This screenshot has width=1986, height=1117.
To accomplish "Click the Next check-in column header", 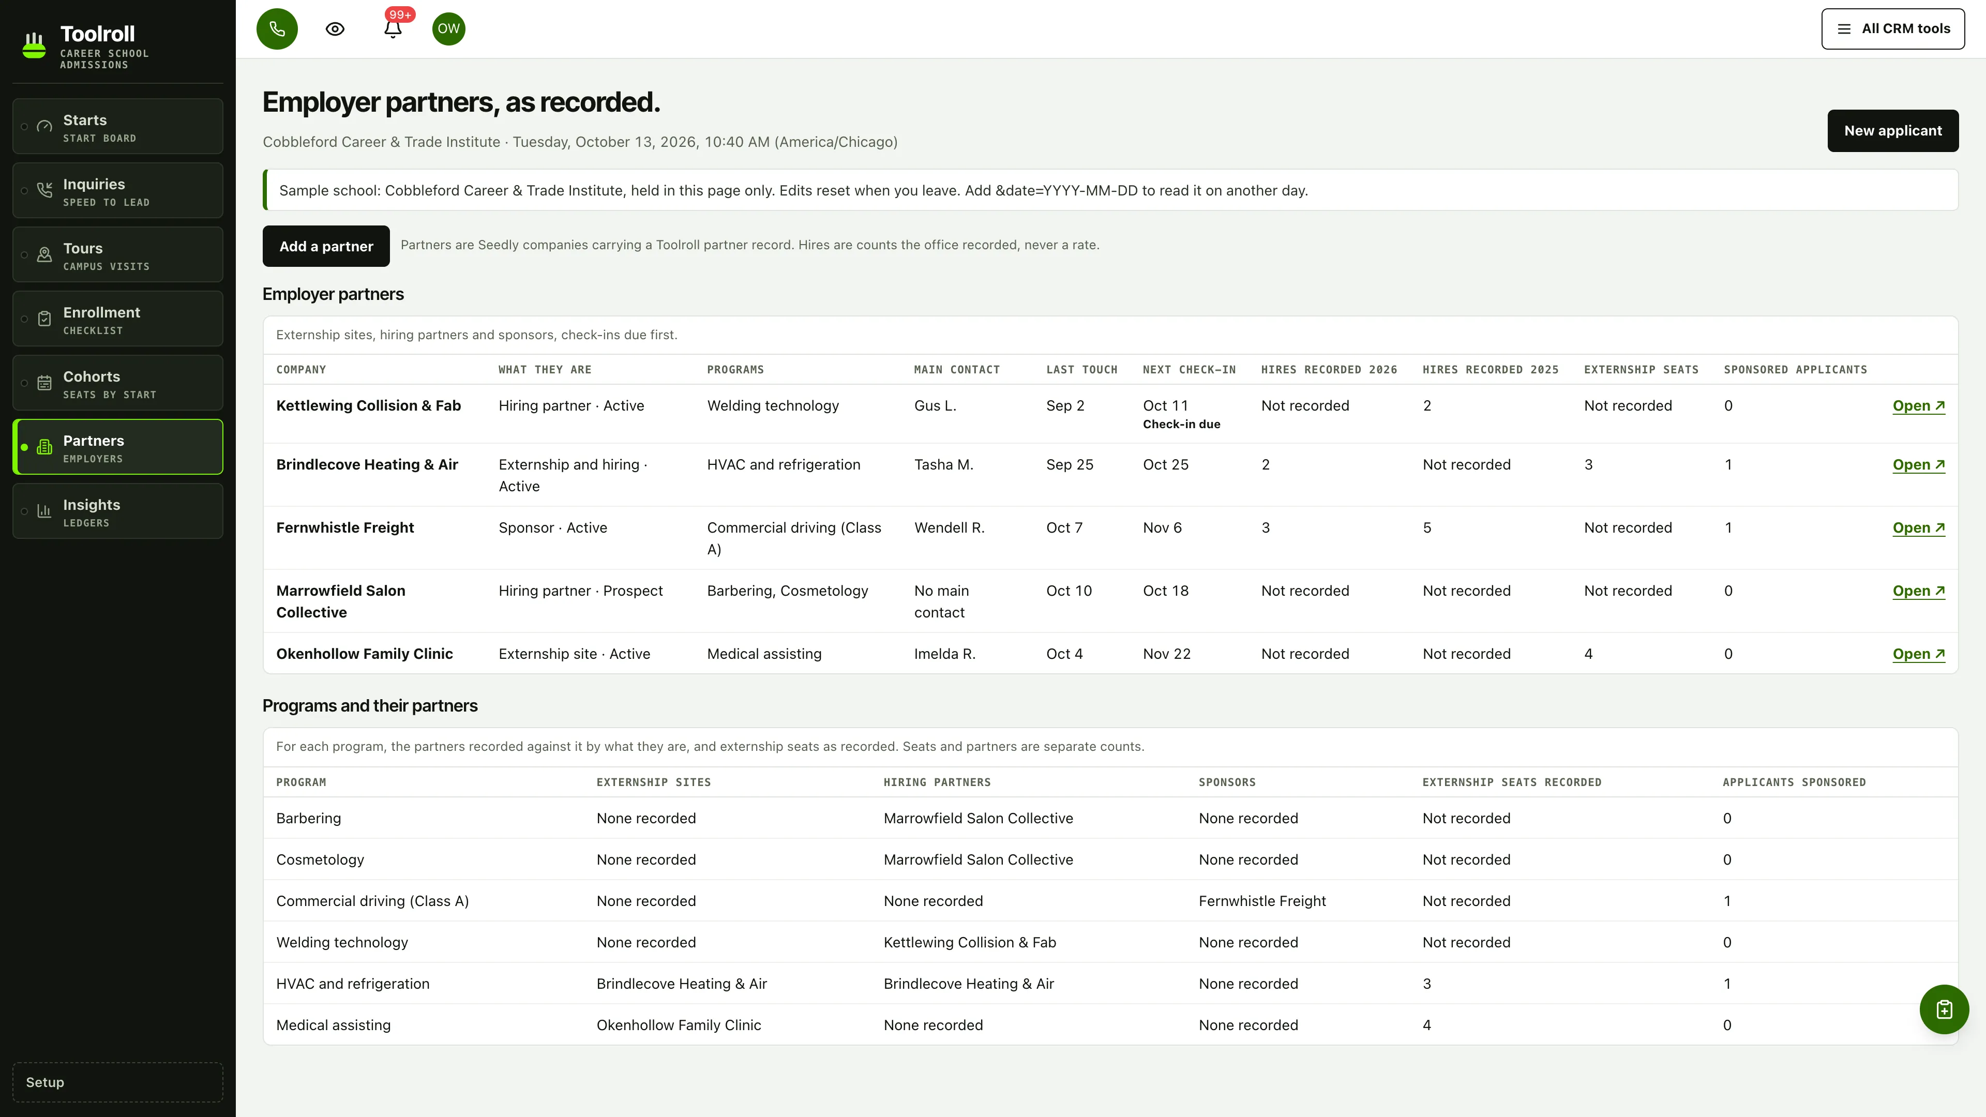I will 1189,370.
